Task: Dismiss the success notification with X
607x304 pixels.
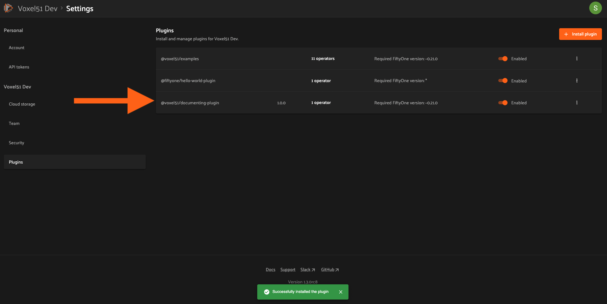Action: coord(341,292)
